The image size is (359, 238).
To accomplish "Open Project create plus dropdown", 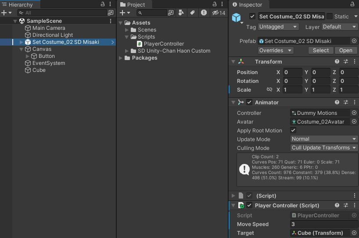I will (125, 13).
